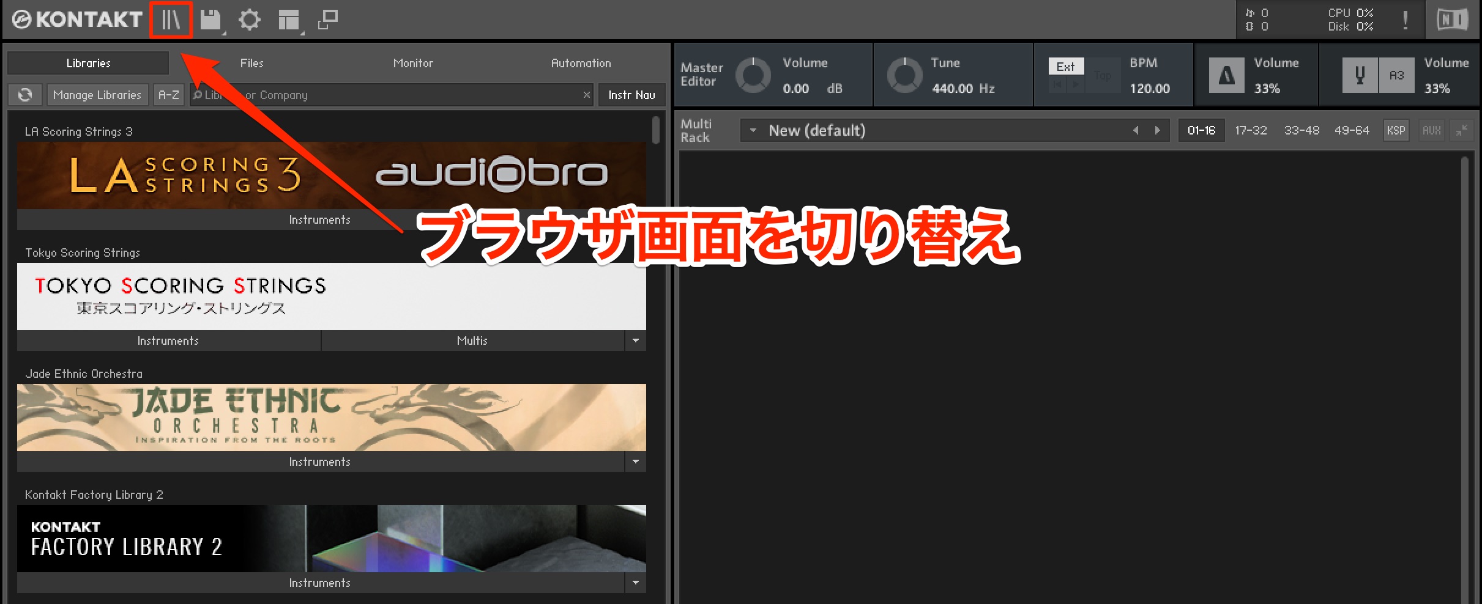Click Tokyo Scoring Strings banner
Screen dimensions: 1482x604
[332, 296]
